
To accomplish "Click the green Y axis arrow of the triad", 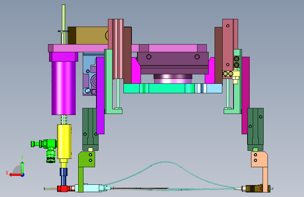I will [x=22, y=167].
